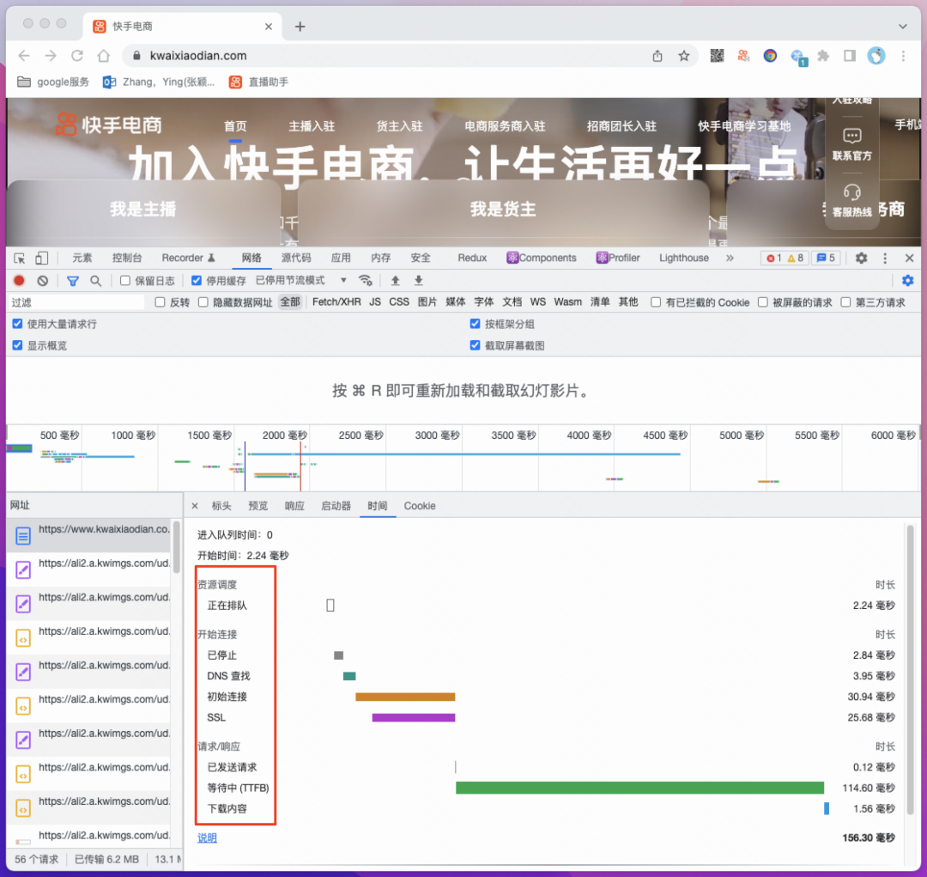Viewport: 927px width, 877px height.
Task: Reload the page with refresh icon
Action: (x=77, y=56)
